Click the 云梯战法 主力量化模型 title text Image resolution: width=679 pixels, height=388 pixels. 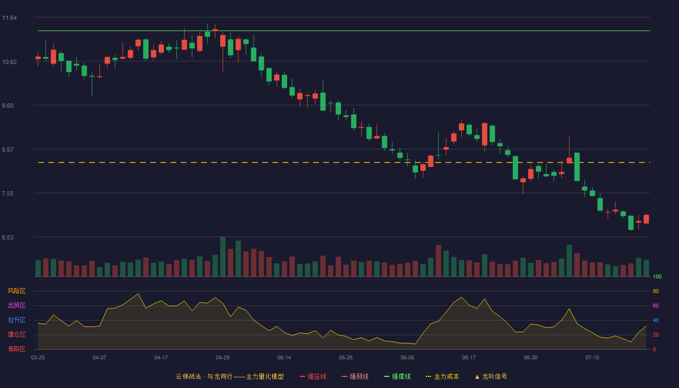pos(229,376)
